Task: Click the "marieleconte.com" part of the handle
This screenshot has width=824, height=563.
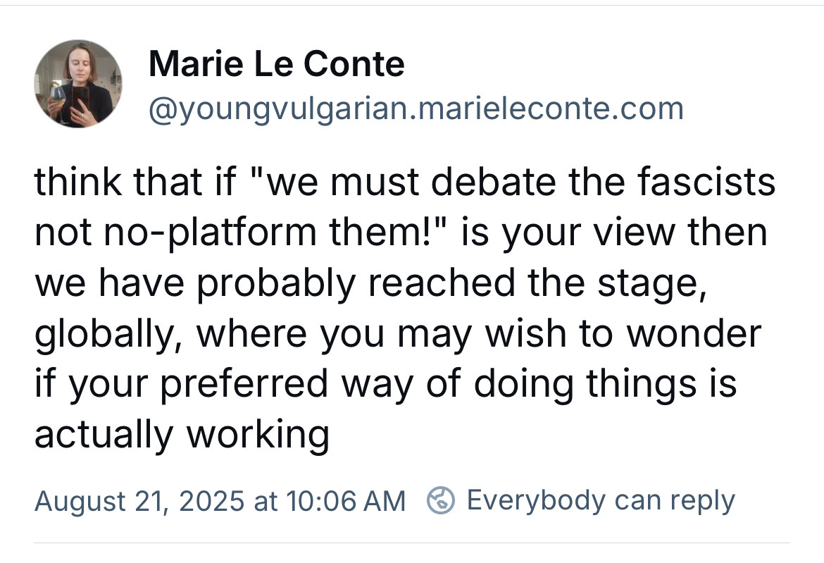Action: (x=549, y=109)
